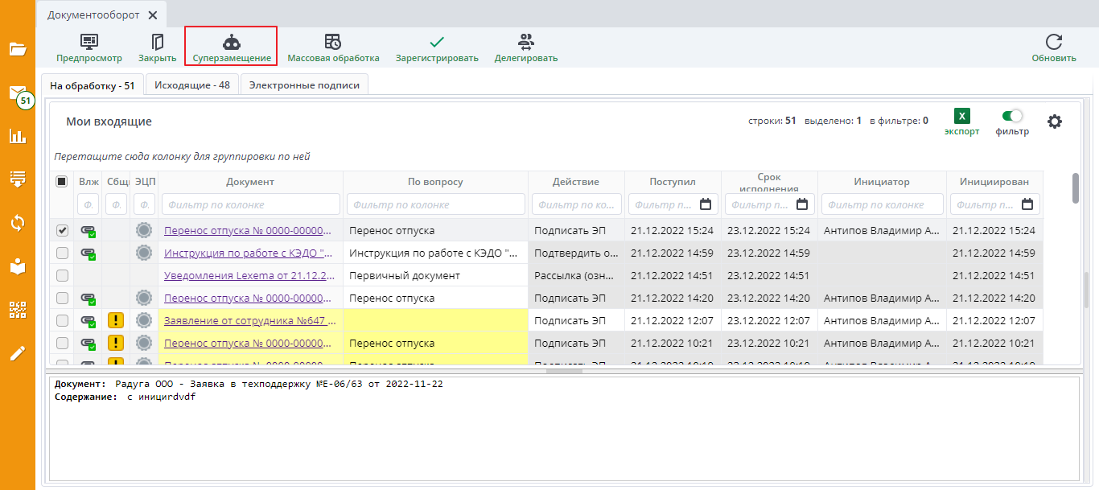
Task: Click attachment icon in 14:20 Перенос отпуска row
Action: pyautogui.click(x=88, y=299)
